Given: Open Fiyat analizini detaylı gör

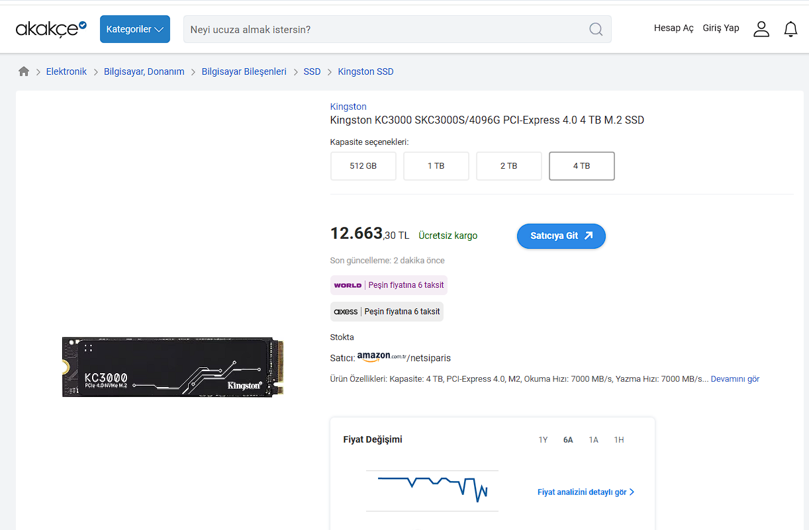Looking at the screenshot, I should (x=586, y=492).
